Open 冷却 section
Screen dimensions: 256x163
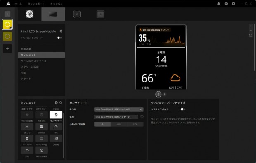tap(41, 73)
